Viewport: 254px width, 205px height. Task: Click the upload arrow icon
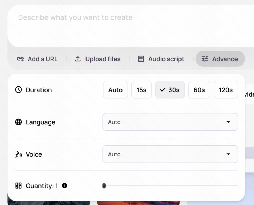point(78,59)
